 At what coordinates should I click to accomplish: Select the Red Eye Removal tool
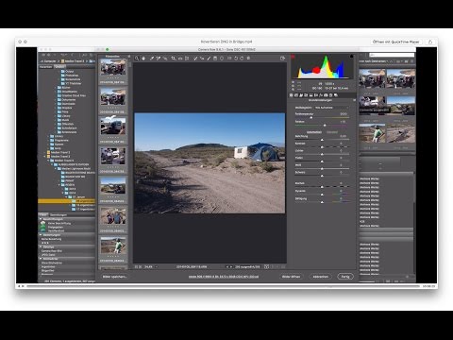[x=202, y=59]
